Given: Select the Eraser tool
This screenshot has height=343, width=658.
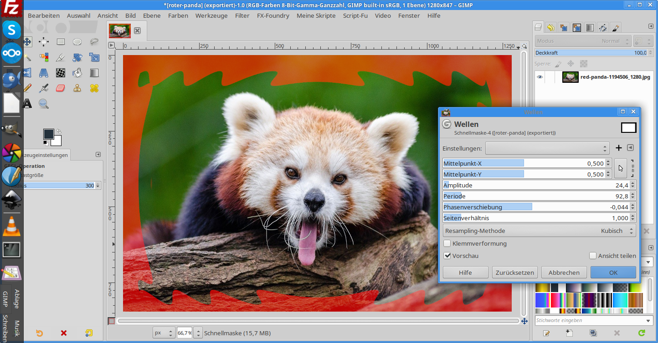Looking at the screenshot, I should [61, 88].
